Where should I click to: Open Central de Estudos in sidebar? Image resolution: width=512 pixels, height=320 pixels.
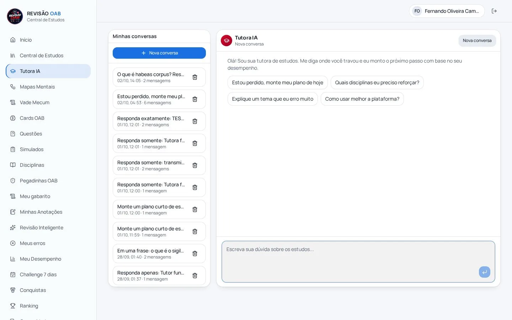pos(48,55)
